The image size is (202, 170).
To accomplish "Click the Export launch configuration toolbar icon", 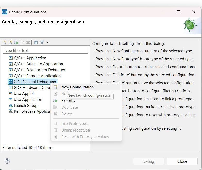I will pyautogui.click(x=16, y=43).
